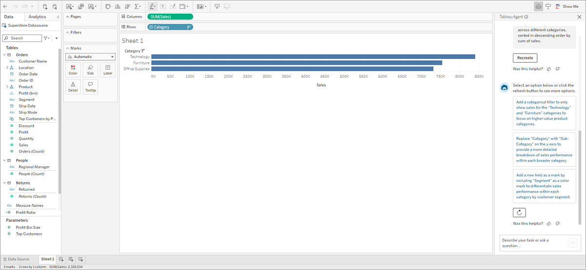Click the Highlight pen toolbar icon
The image size is (586, 270).
coord(152,6)
